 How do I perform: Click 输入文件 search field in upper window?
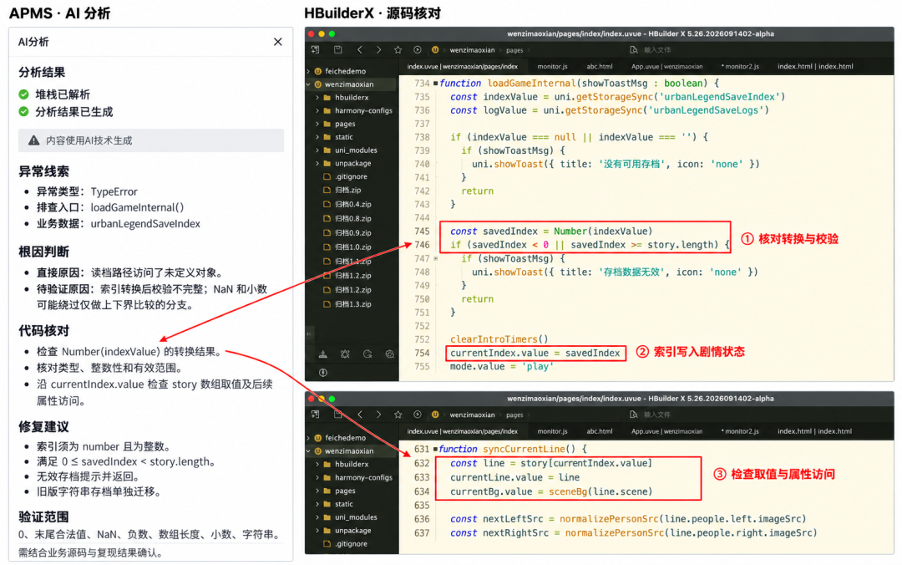click(x=657, y=49)
